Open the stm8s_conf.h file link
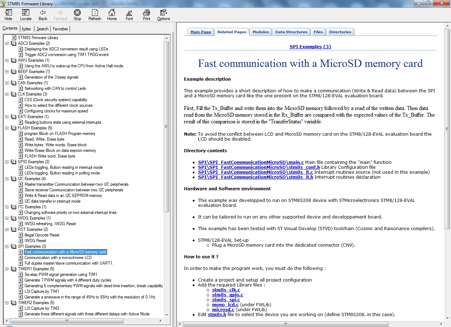This screenshot has height=327, width=451. click(x=259, y=167)
